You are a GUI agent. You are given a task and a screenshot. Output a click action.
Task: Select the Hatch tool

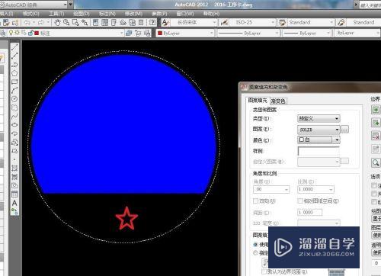pyautogui.click(x=14, y=168)
